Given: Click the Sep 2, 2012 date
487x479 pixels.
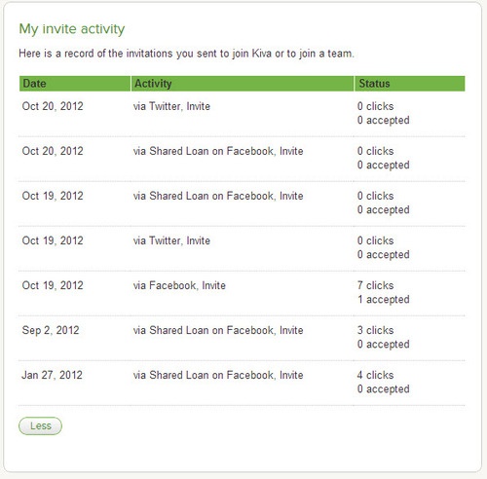Looking at the screenshot, I should [x=51, y=330].
